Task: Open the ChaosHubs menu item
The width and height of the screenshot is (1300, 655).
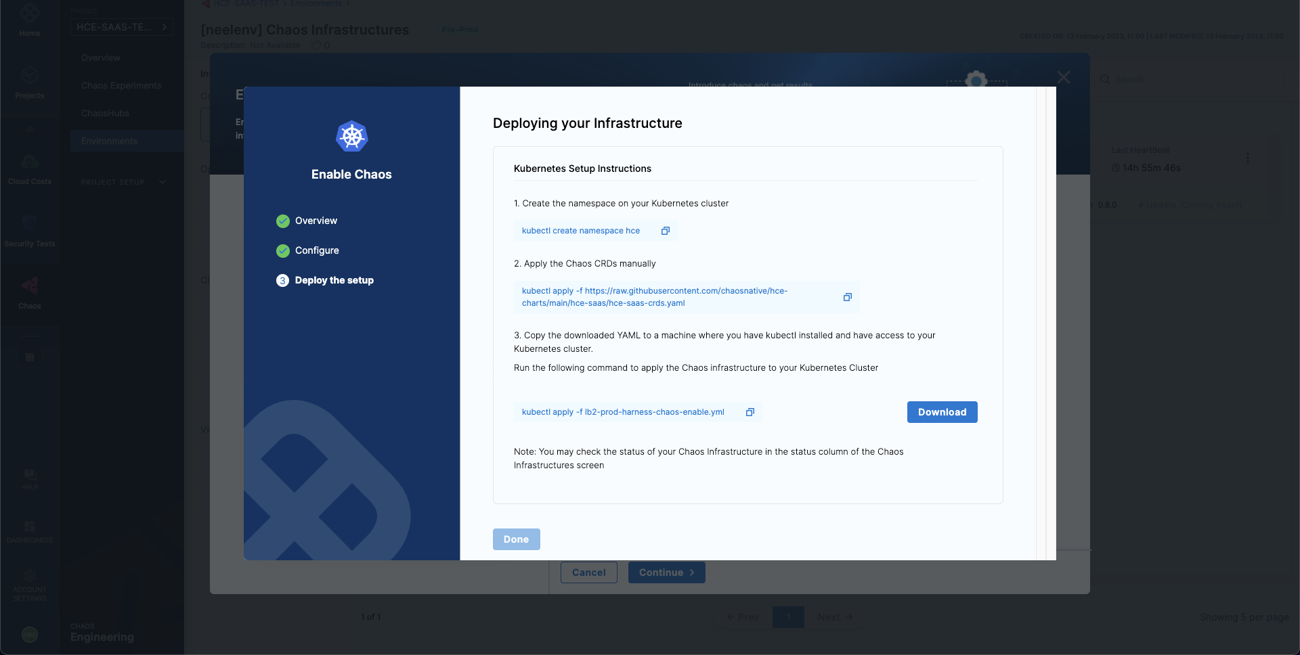Action: [105, 113]
